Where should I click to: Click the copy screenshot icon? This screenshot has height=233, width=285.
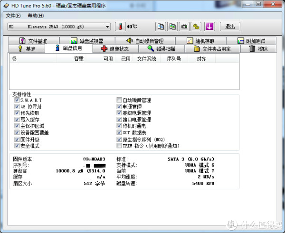tap(172, 27)
